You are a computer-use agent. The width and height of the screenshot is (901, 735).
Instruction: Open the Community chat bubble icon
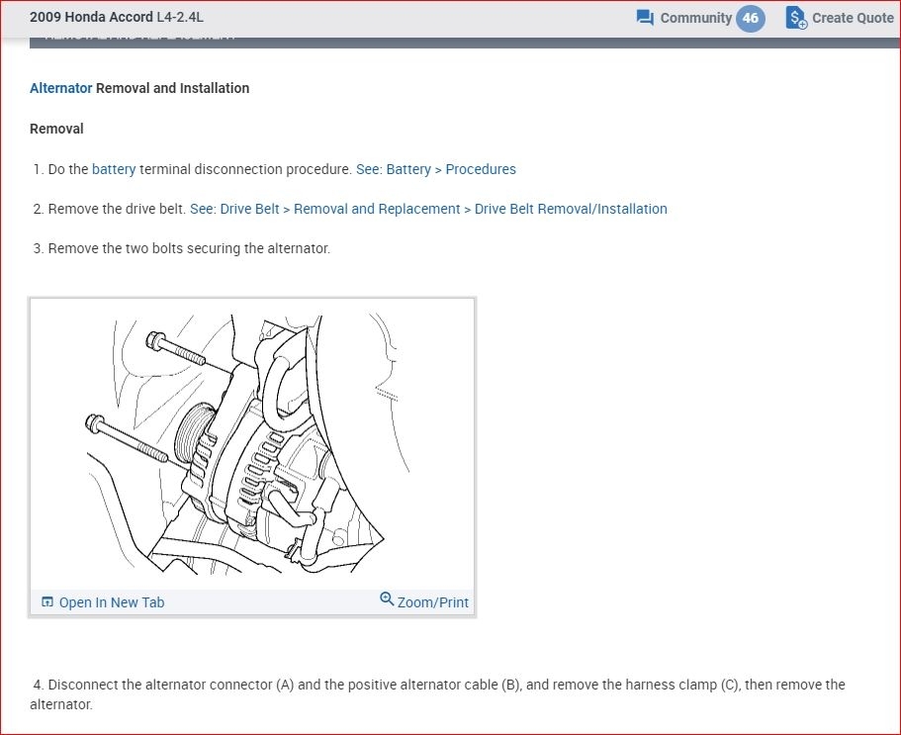(x=645, y=18)
